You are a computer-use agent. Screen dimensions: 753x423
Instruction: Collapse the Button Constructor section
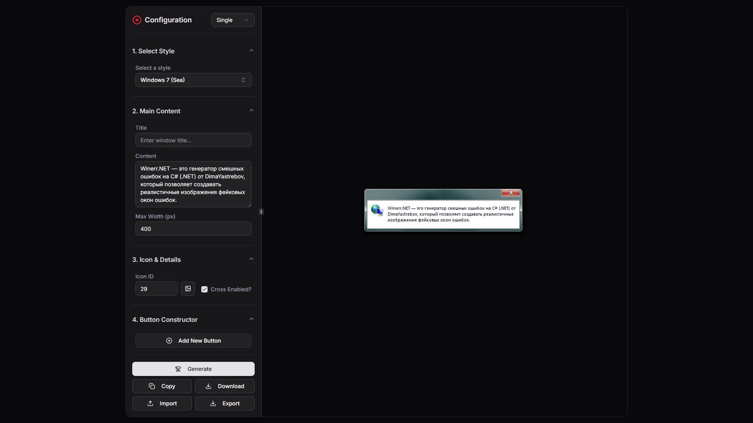pyautogui.click(x=252, y=319)
